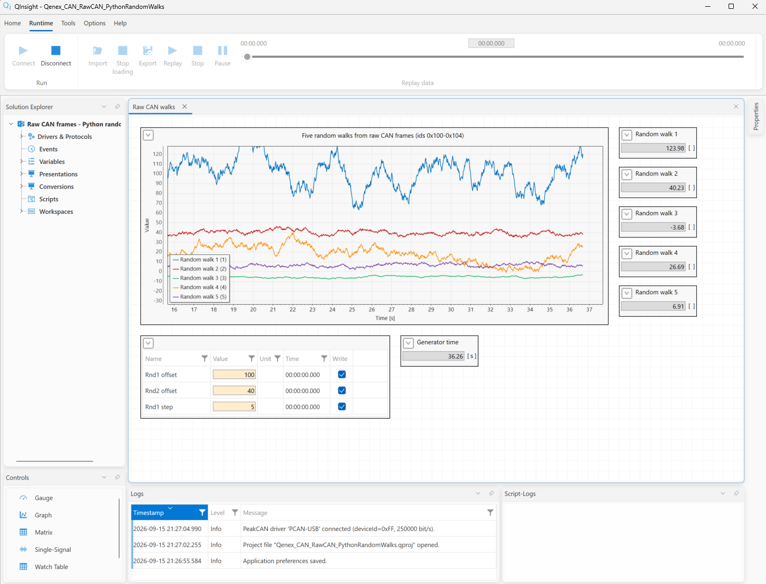Screen dimensions: 766x584
Task: Filter the Logs Timestamp column
Action: (x=202, y=513)
